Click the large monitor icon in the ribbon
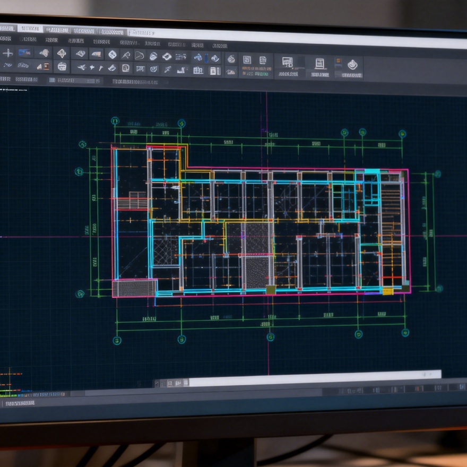Viewport: 467px width, 467px height. tap(288, 62)
